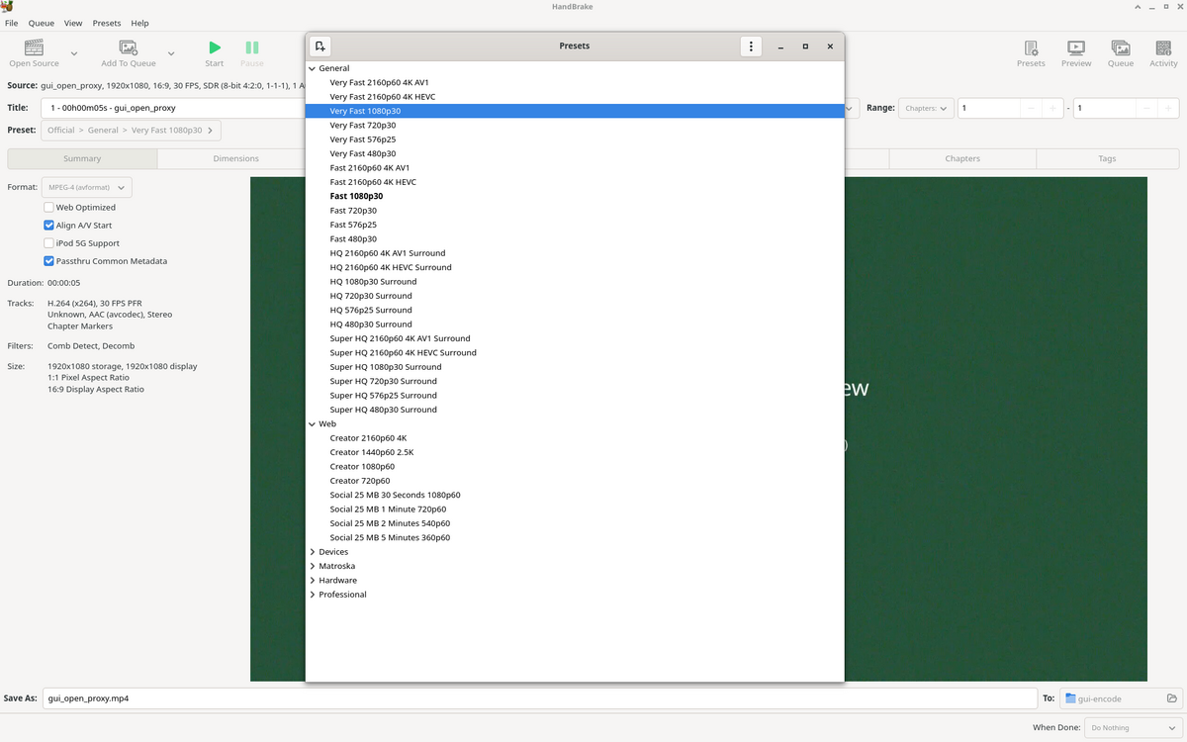Open the three-dot options menu in the Presets window
The image size is (1187, 742).
click(752, 46)
